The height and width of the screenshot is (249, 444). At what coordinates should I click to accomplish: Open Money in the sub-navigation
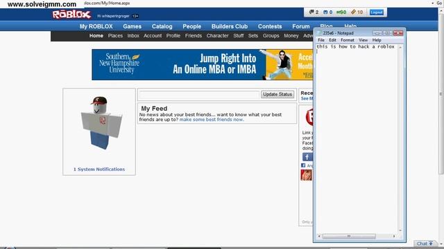(x=291, y=36)
